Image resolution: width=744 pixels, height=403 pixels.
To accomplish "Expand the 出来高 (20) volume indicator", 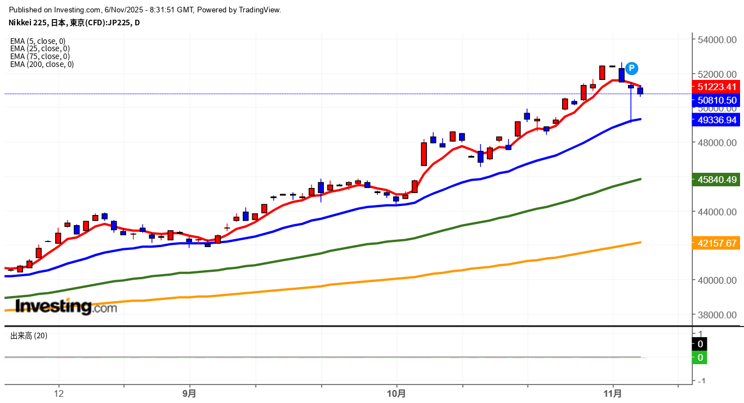I will click(x=29, y=335).
